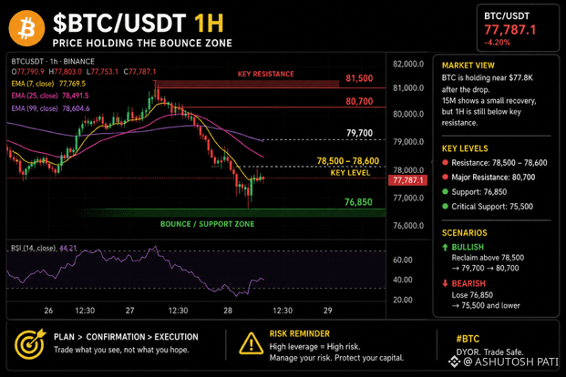Click 80,000.0 on the price axis
566x377 pixels.
click(408, 114)
